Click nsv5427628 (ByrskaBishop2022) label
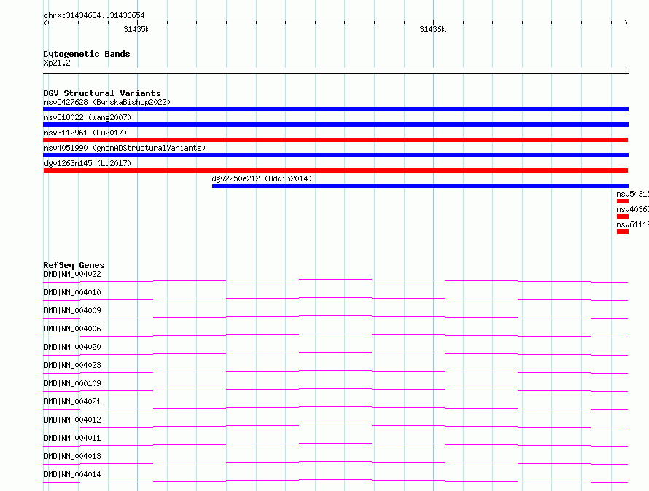Viewport: 649px width, 491px height. click(107, 102)
